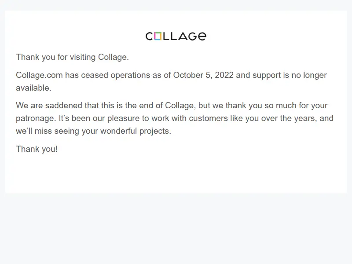352x264 pixels.
Task: Click the 'October 5, 2022' date text
Action: [x=203, y=75]
